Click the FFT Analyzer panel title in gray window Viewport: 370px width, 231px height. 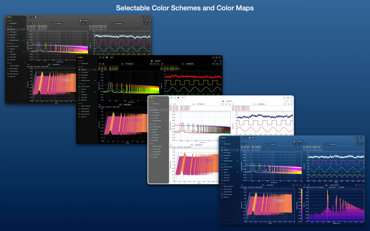click(x=58, y=24)
